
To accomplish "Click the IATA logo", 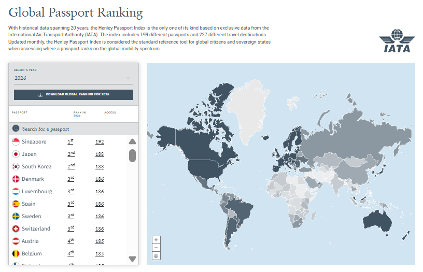I will pos(397,41).
